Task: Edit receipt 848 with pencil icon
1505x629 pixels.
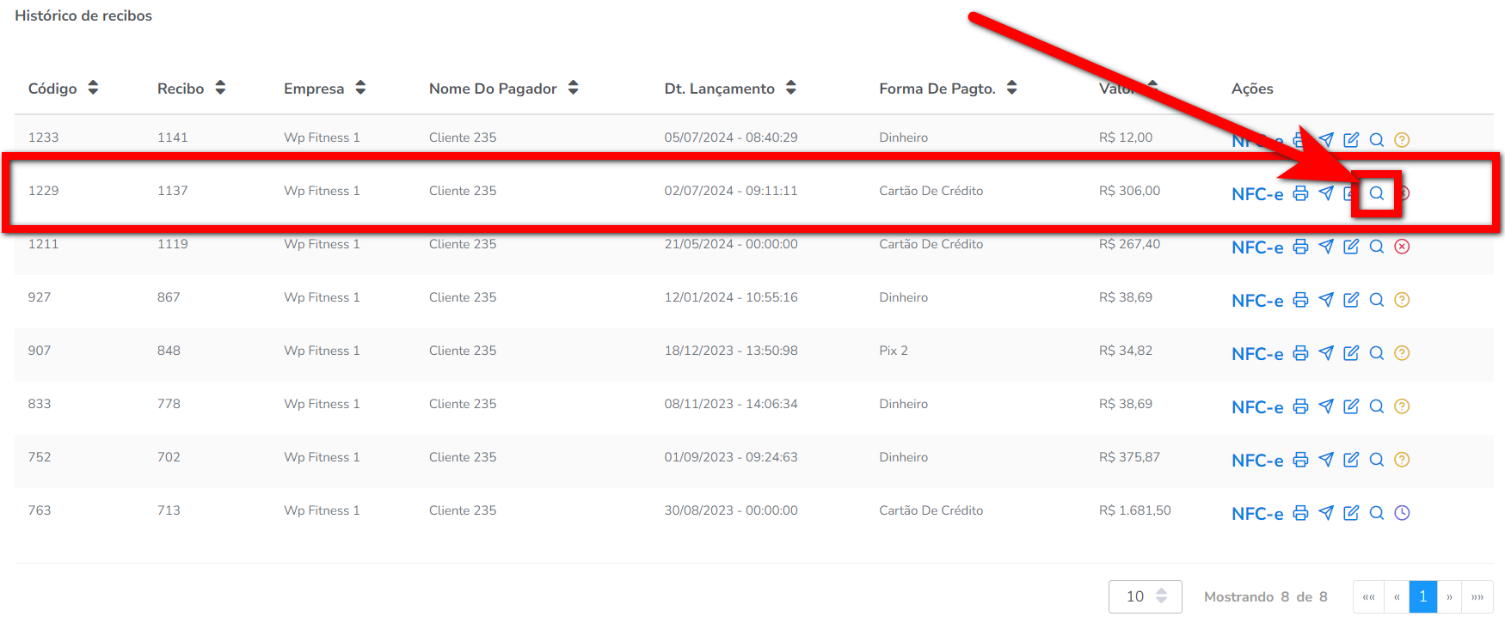Action: [x=1351, y=353]
